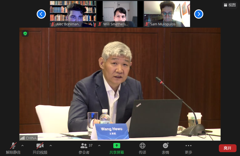Click the red 离开 leave button
Viewport: 240px width, 156px height.
coord(227,148)
